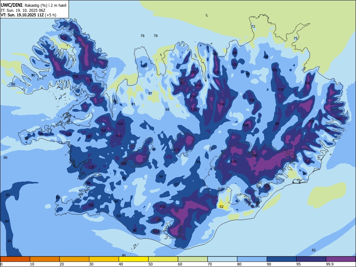Click the 'VT: Sun. 19.10.2025 11Z (+5 h)' line
The height and width of the screenshot is (267, 356).
pyautogui.click(x=28, y=15)
